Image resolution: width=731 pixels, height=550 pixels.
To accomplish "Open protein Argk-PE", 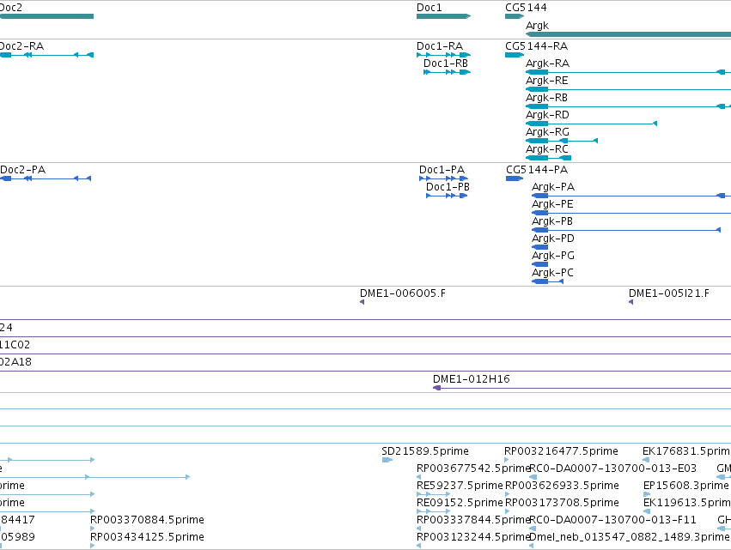I will [x=631, y=213].
